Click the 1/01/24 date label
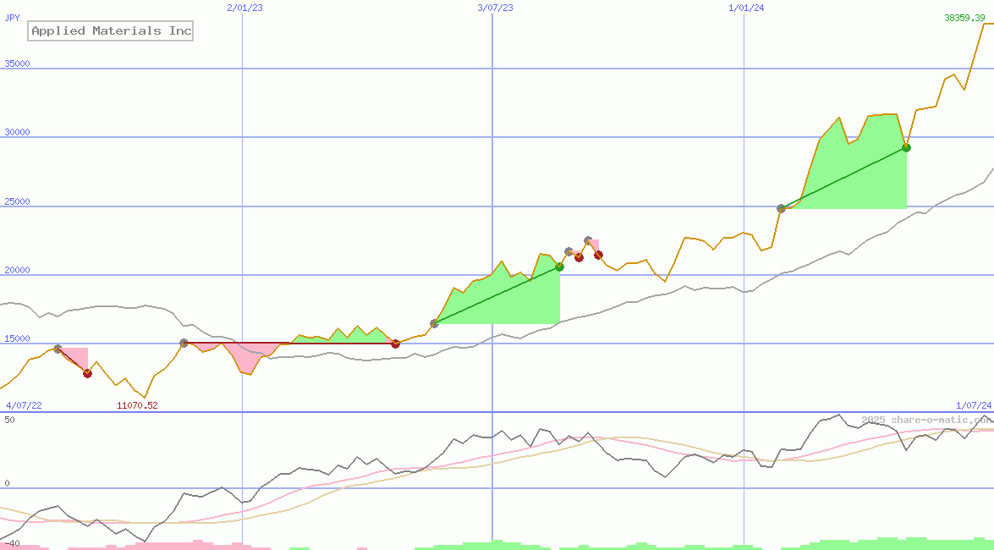994x550 pixels. [746, 8]
